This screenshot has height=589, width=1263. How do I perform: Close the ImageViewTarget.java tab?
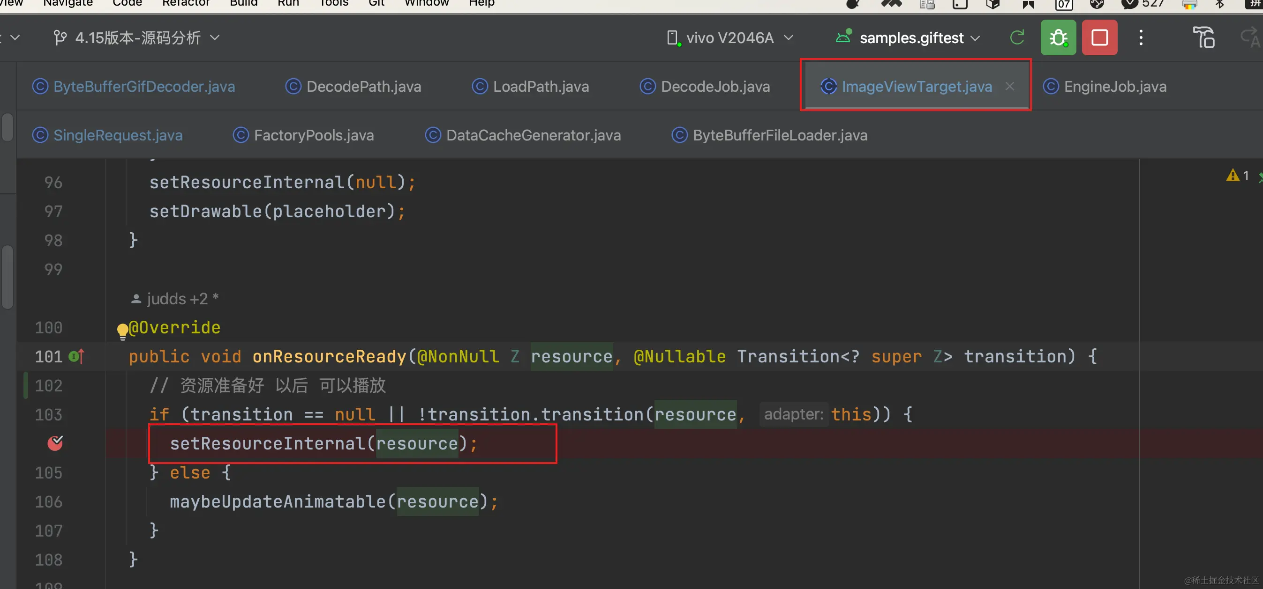pyautogui.click(x=1009, y=87)
